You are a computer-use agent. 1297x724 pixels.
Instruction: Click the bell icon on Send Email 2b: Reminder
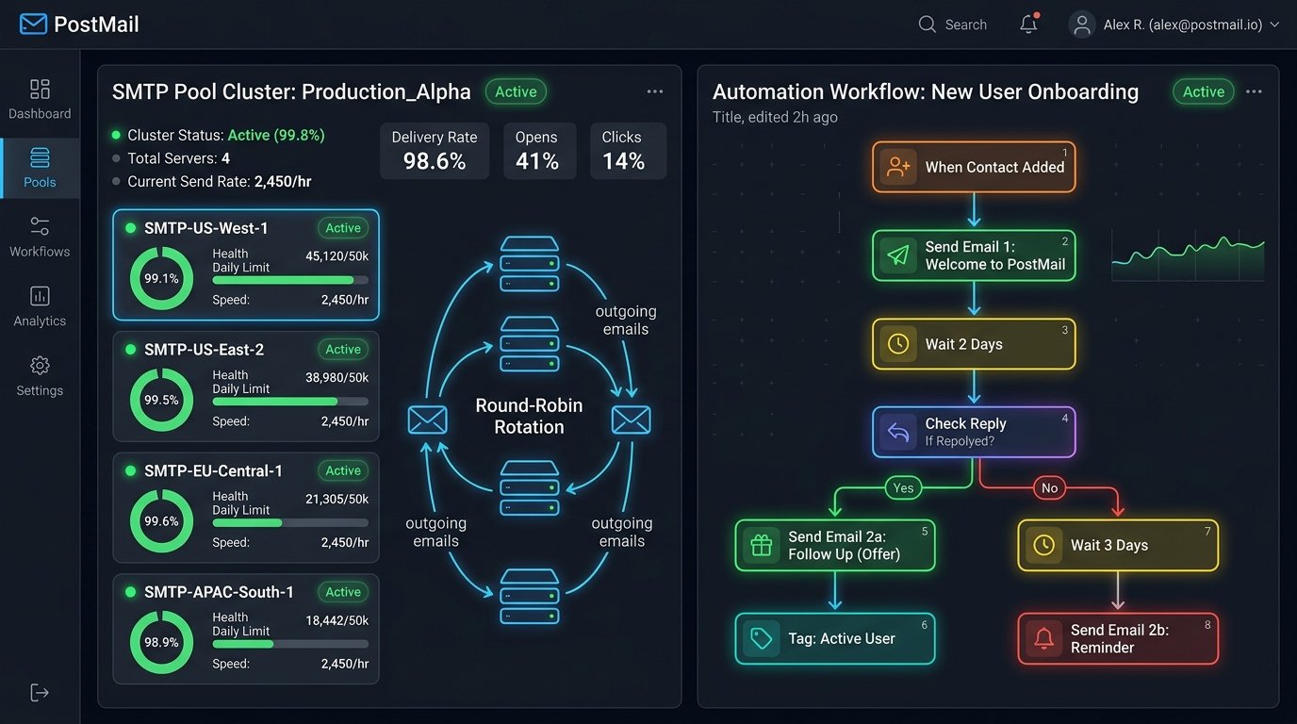click(x=1043, y=638)
